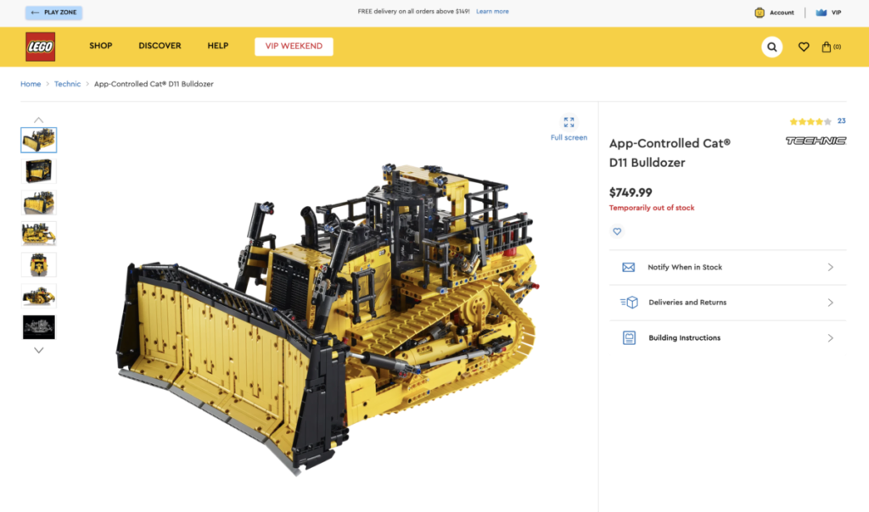Click the Building Instructions booklet icon
This screenshot has height=512, width=869.
pos(629,337)
